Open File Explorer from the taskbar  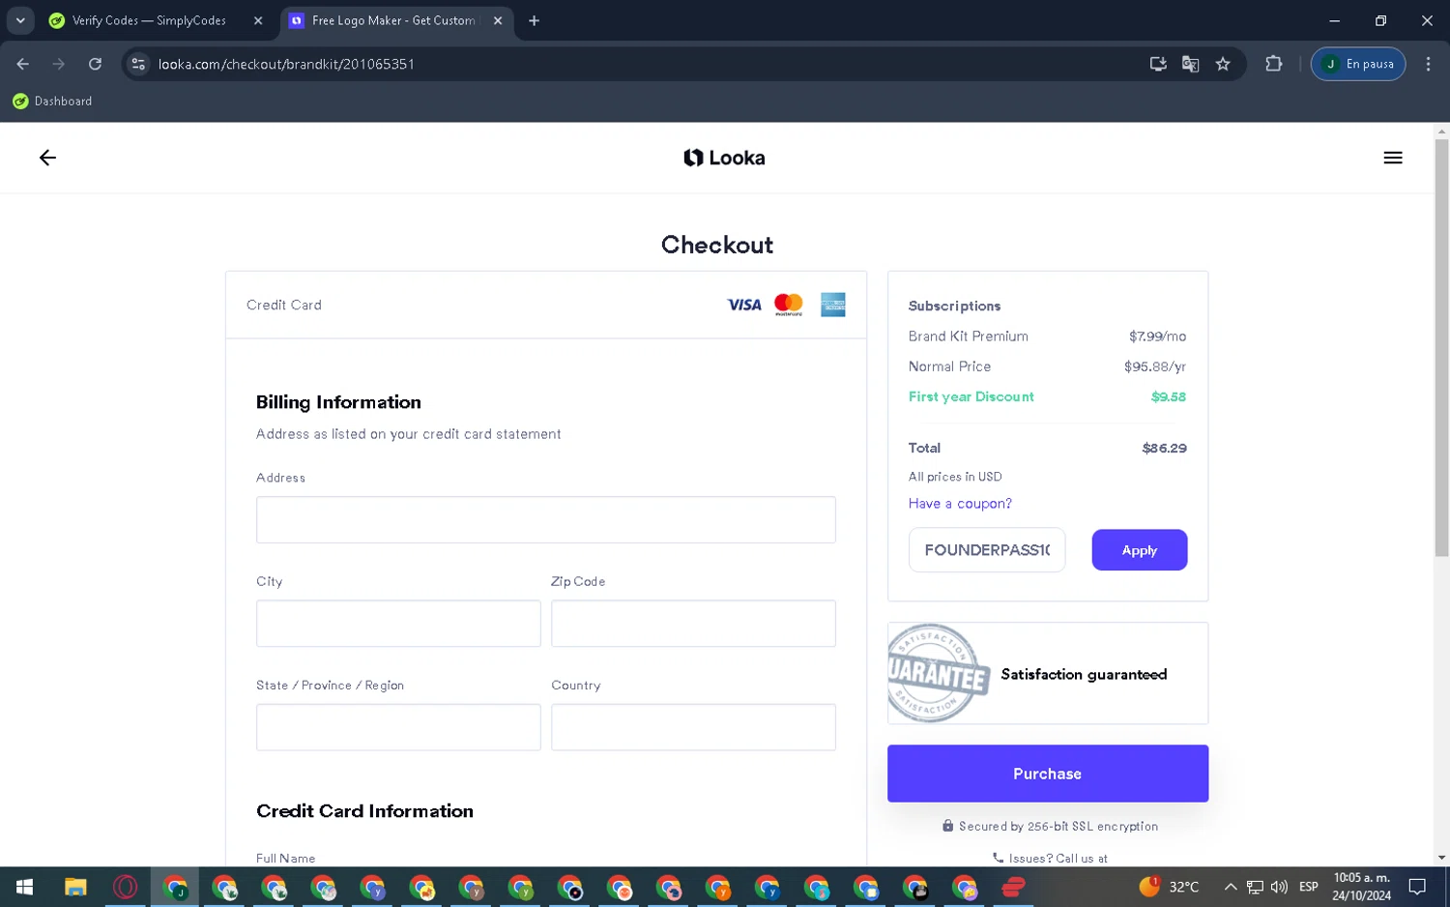[75, 887]
